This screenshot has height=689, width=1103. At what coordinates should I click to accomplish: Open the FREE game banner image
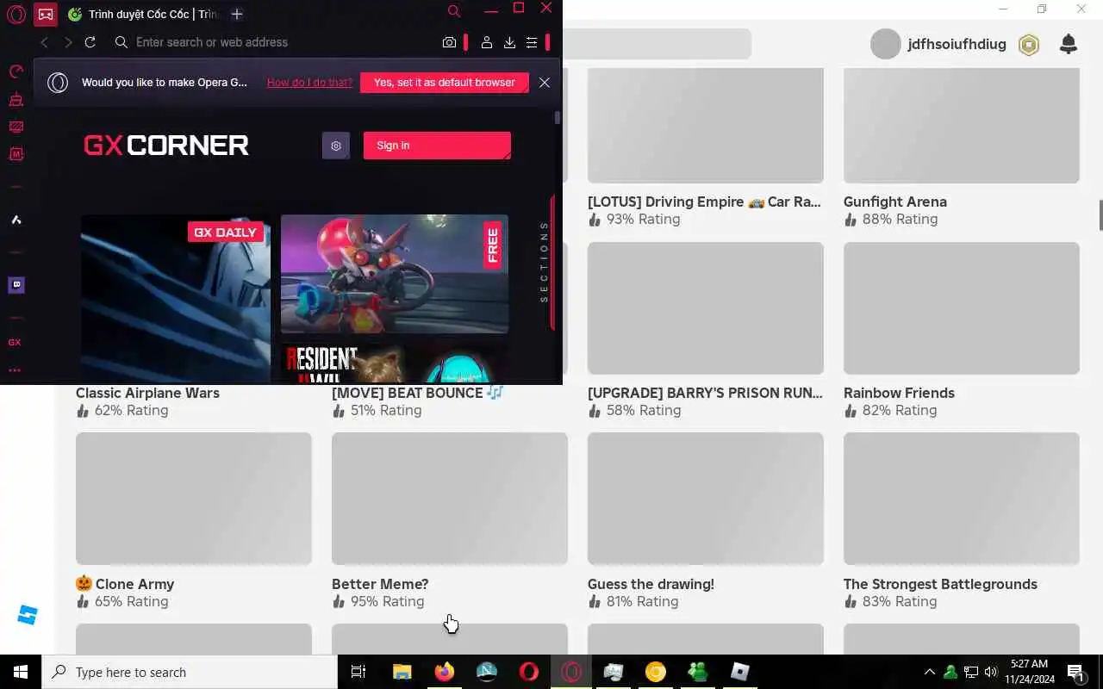coord(395,274)
